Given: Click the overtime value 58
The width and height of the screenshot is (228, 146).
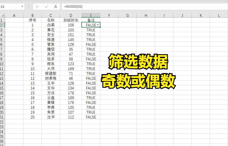Looking at the screenshot, I should [x=71, y=59].
